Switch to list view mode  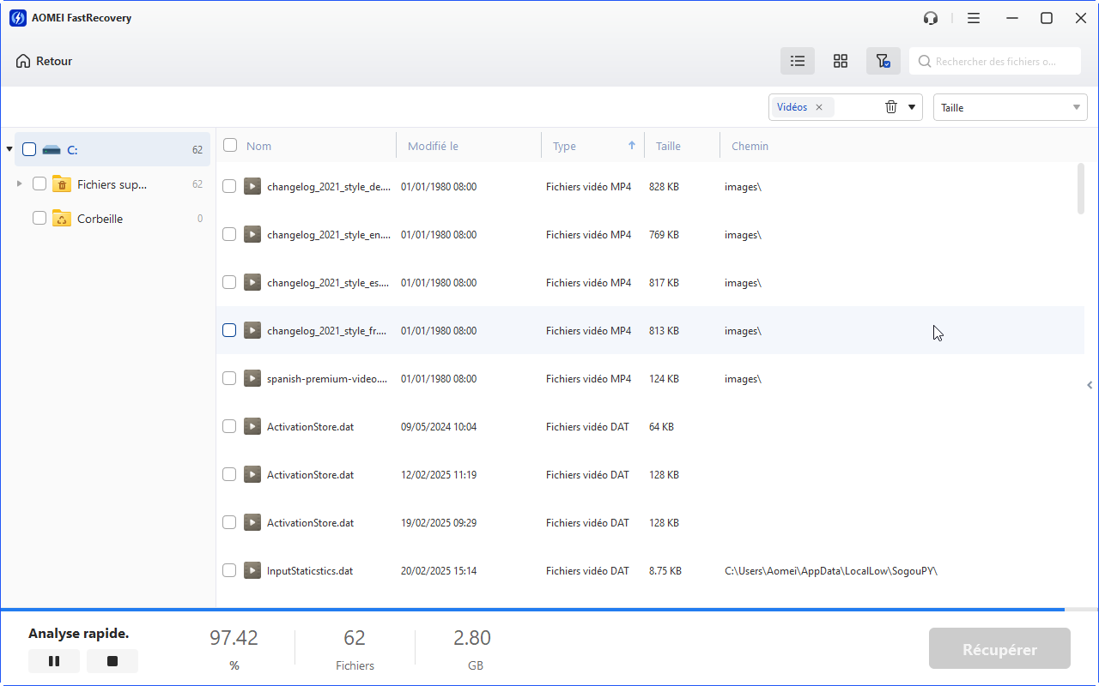coord(798,61)
